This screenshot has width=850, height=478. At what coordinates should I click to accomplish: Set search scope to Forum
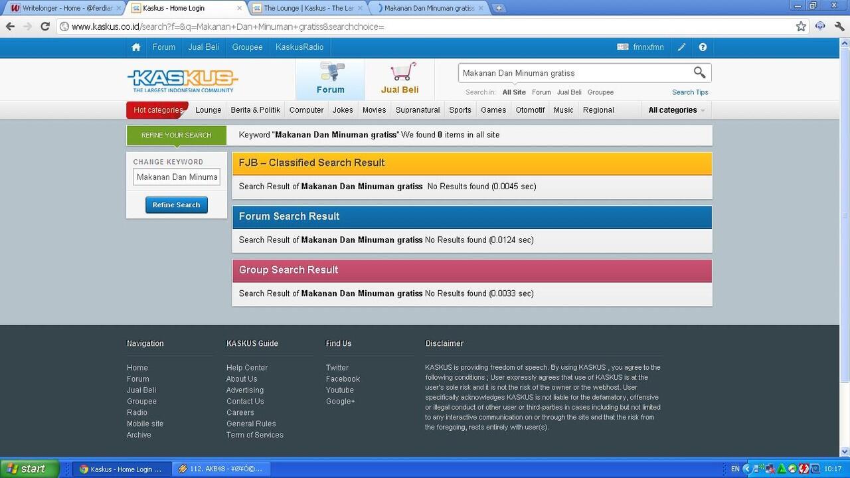[x=541, y=92]
